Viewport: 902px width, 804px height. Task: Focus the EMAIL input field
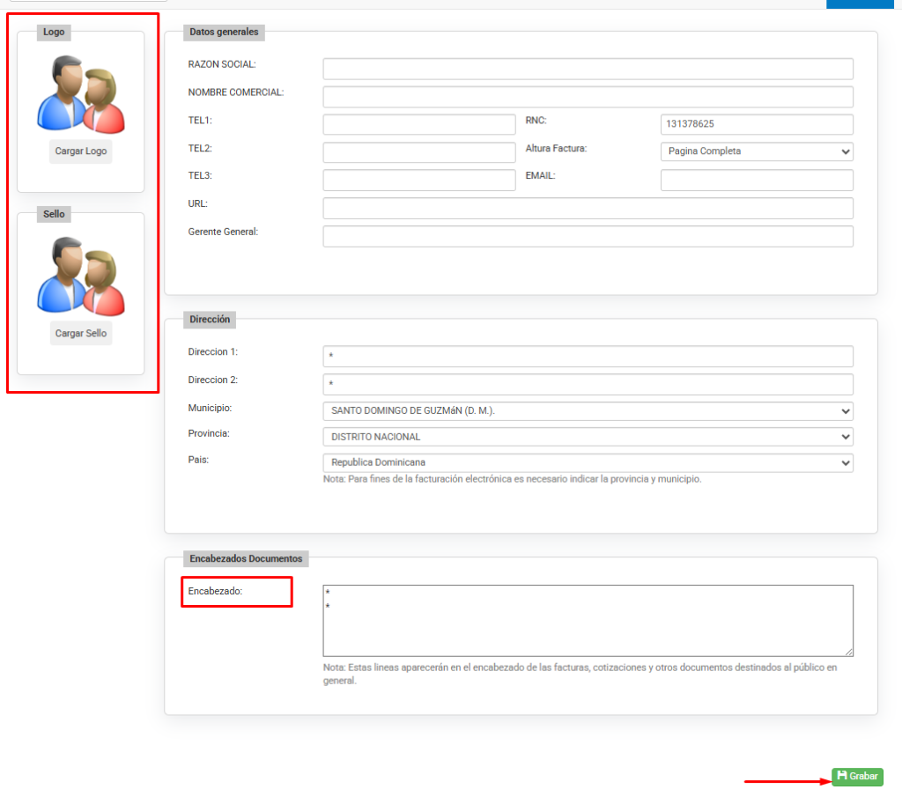tap(756, 181)
